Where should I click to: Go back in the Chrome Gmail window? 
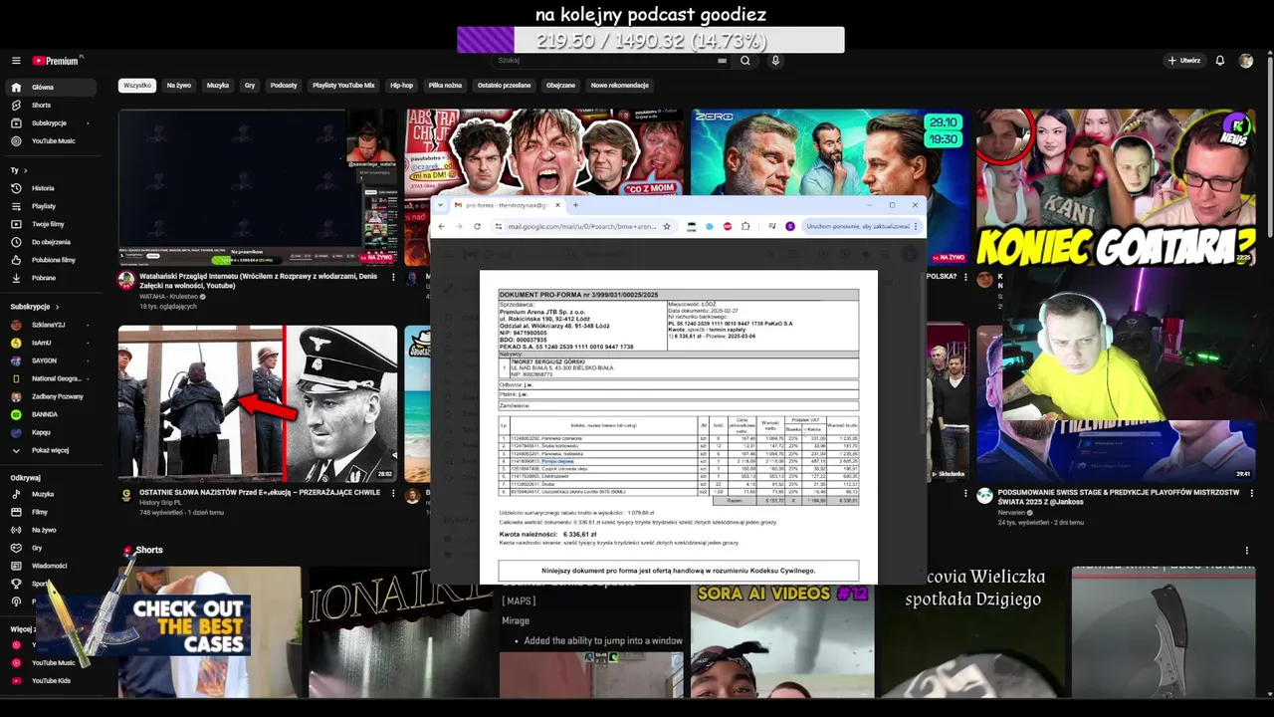tap(442, 226)
